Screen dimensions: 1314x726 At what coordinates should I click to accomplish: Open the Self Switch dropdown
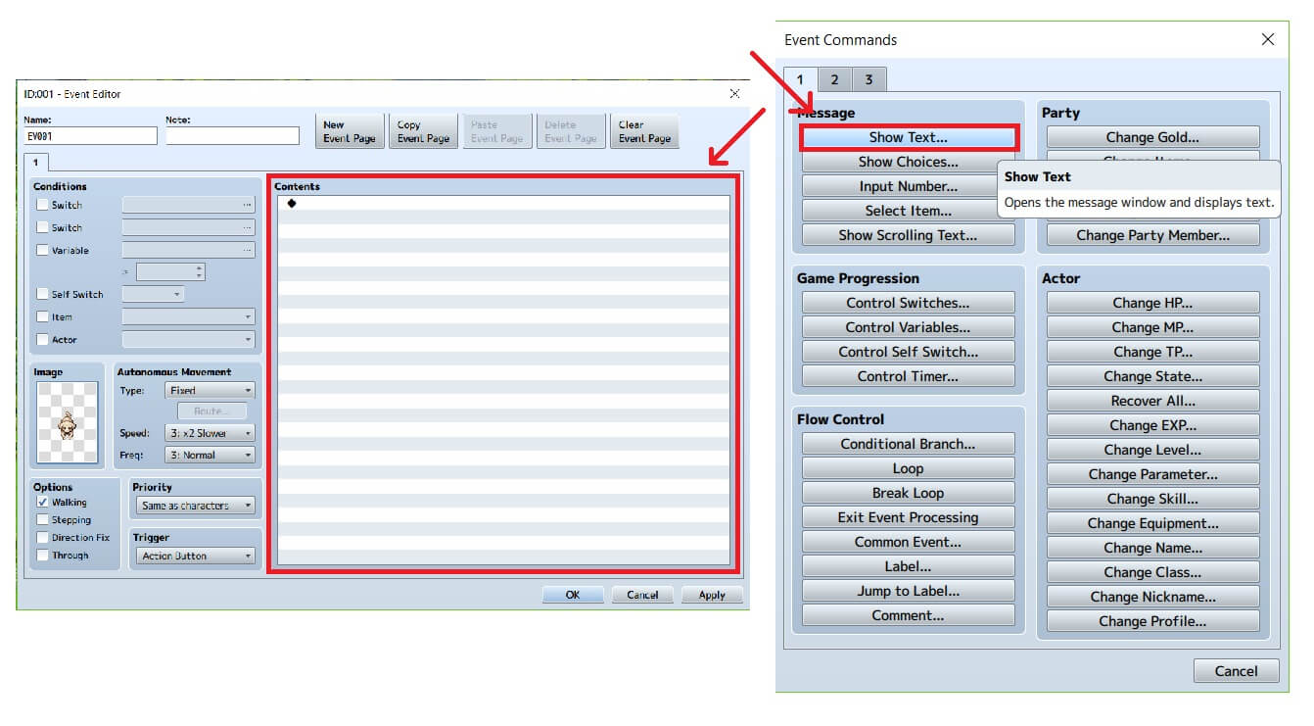153,294
